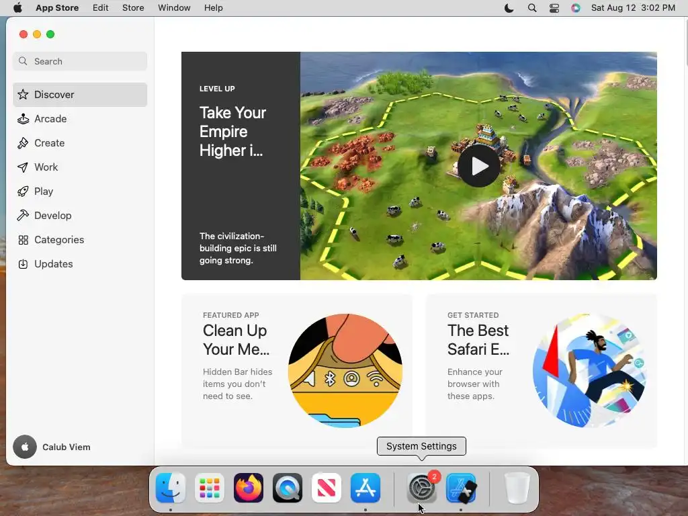
Task: Close the App Store window
Action: point(24,34)
